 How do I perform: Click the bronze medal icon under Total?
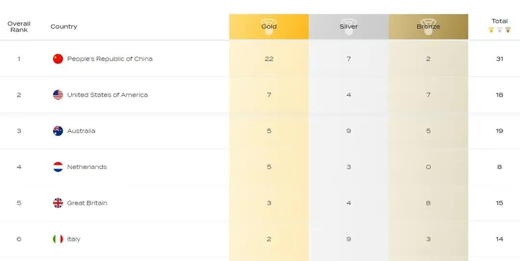click(508, 30)
